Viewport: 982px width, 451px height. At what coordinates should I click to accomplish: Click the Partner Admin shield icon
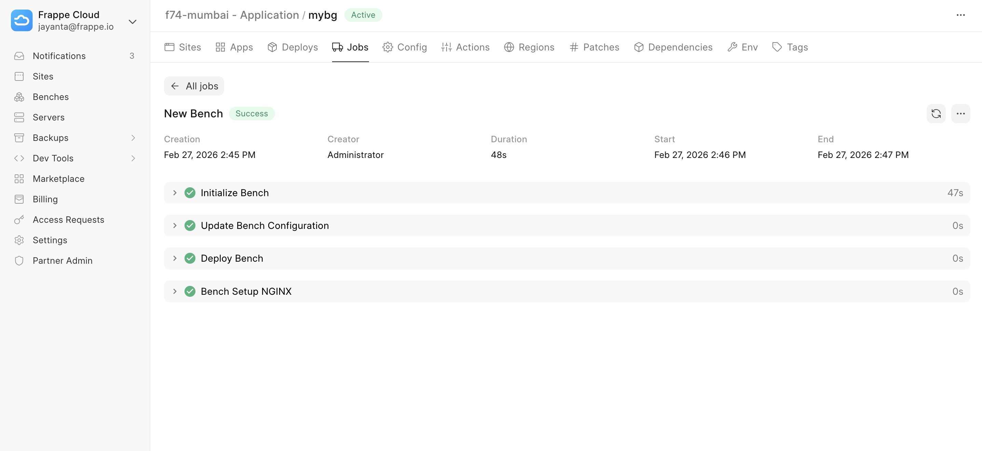click(19, 261)
